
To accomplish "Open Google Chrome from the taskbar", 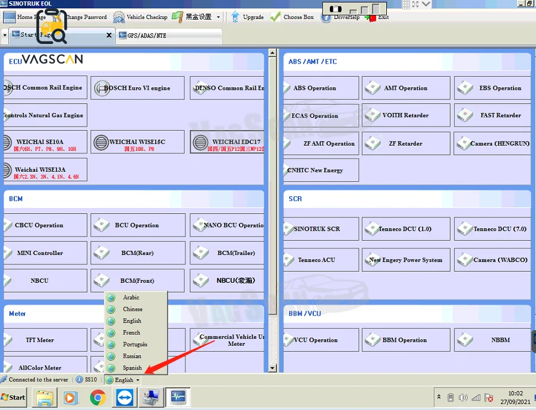I will [x=98, y=397].
